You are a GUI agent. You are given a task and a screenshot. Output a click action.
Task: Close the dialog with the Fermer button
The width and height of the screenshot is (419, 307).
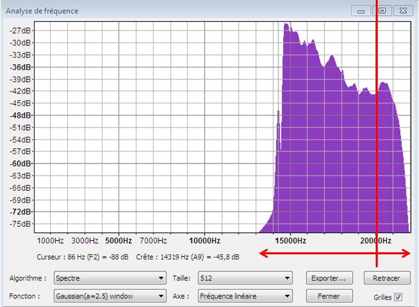click(328, 296)
